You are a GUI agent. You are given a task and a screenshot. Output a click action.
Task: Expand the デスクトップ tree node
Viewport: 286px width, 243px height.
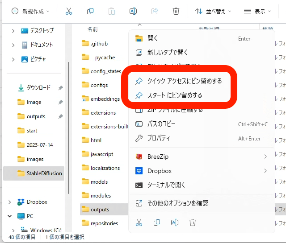click(x=13, y=31)
